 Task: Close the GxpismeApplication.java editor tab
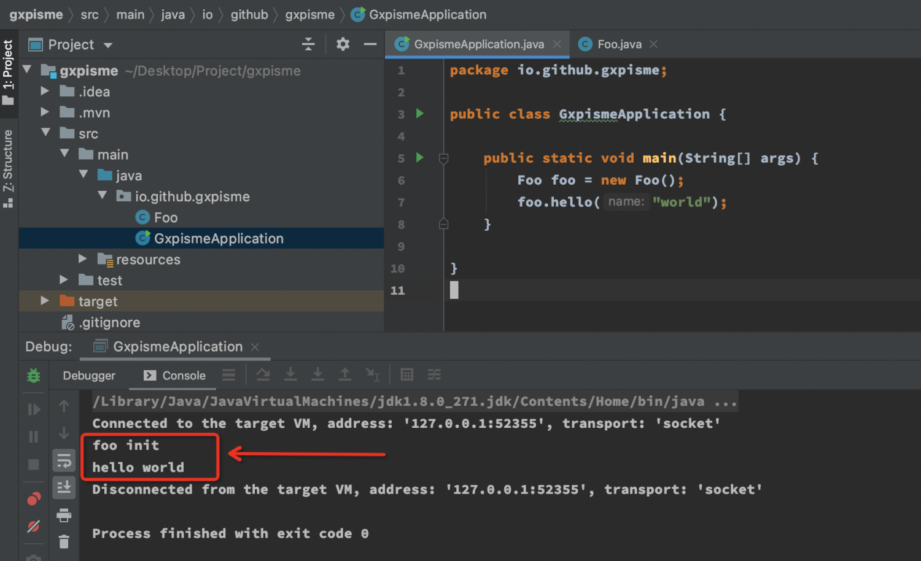pos(557,44)
